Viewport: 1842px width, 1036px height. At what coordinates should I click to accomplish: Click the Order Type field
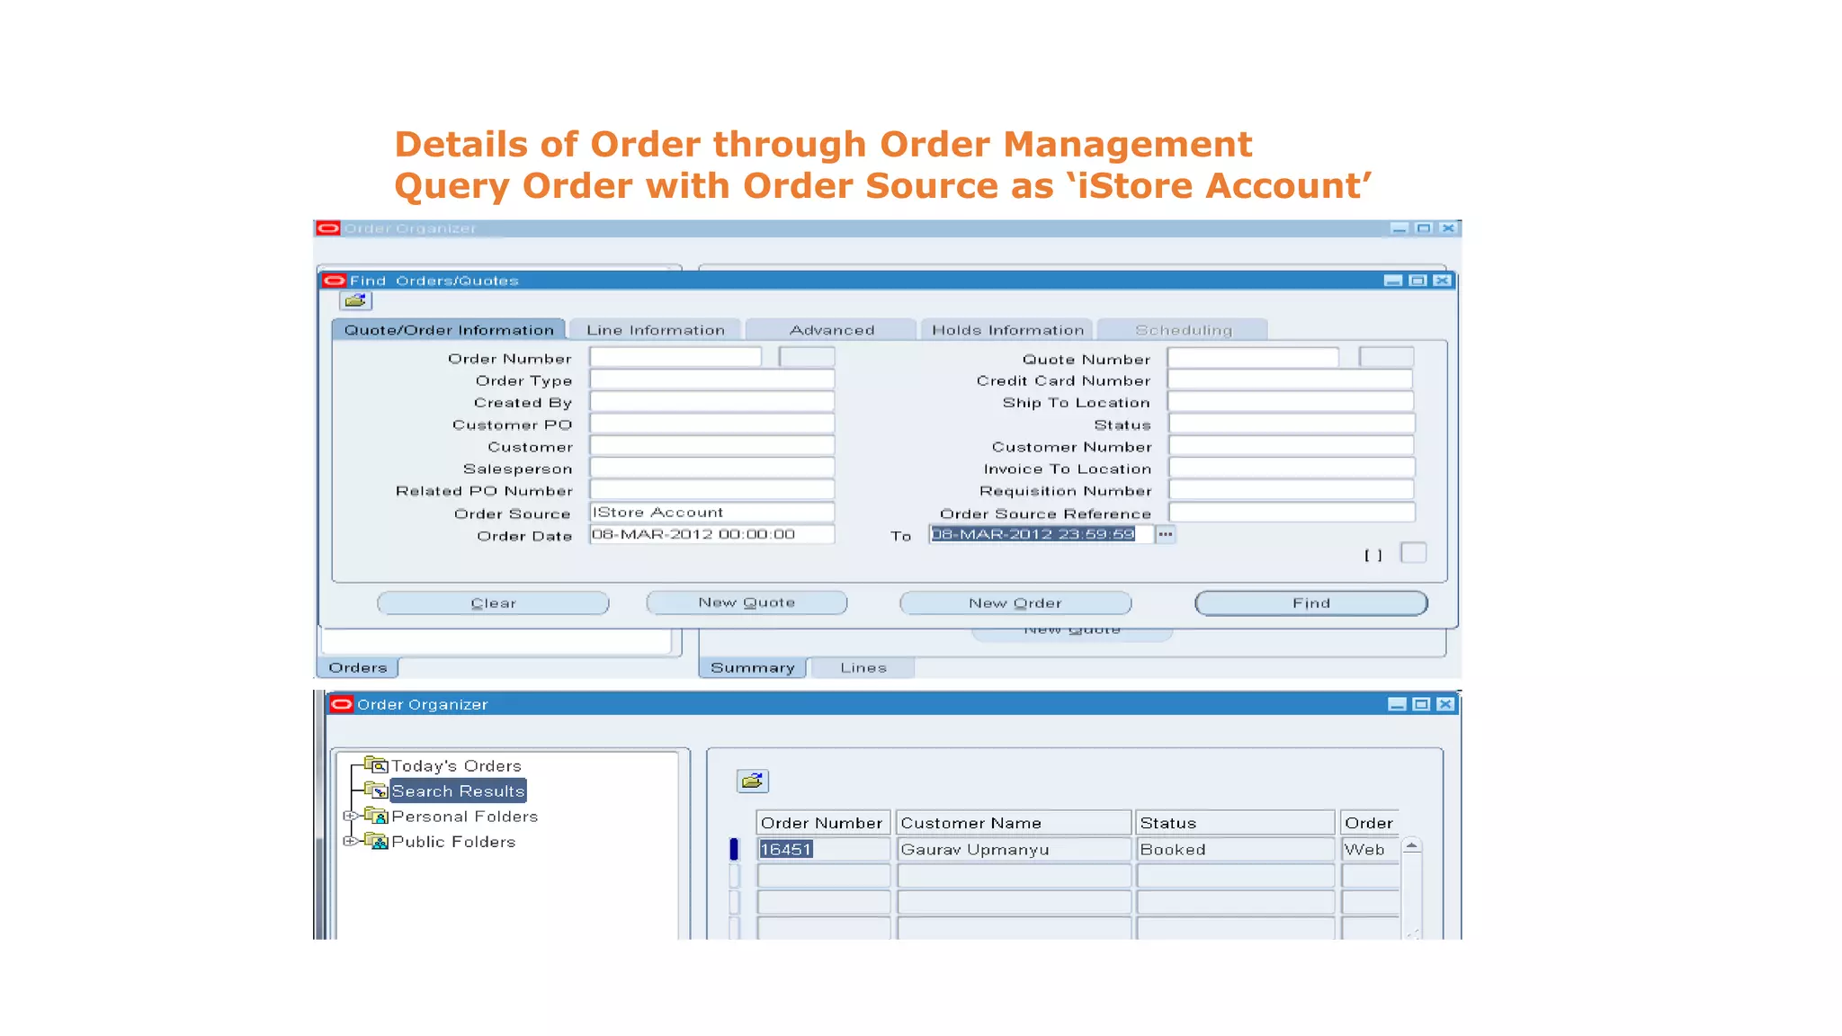712,380
